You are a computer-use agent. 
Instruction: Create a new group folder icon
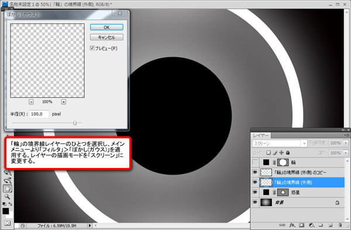click(321, 225)
